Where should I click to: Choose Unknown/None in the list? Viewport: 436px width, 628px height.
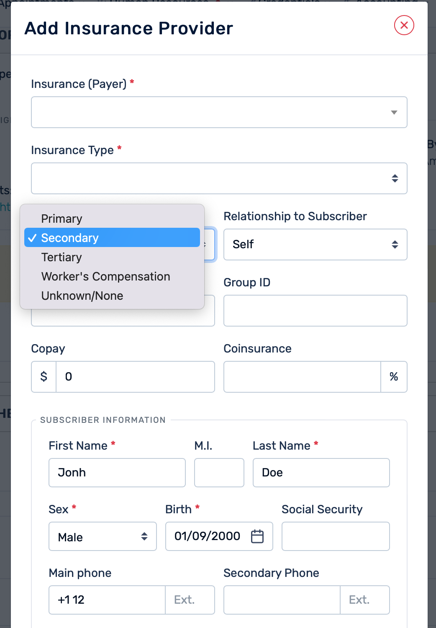tap(82, 296)
